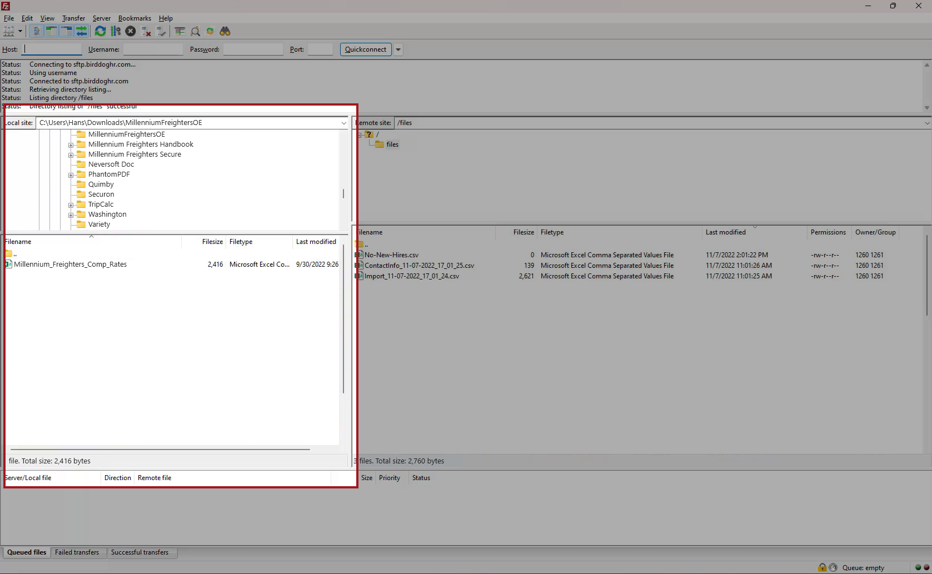The width and height of the screenshot is (932, 574).
Task: Refresh the file and folder lists
Action: 100,31
